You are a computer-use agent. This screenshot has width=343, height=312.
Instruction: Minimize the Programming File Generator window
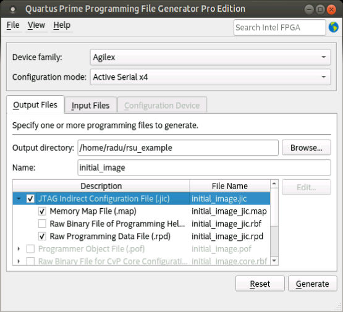pyautogui.click(x=309, y=9)
